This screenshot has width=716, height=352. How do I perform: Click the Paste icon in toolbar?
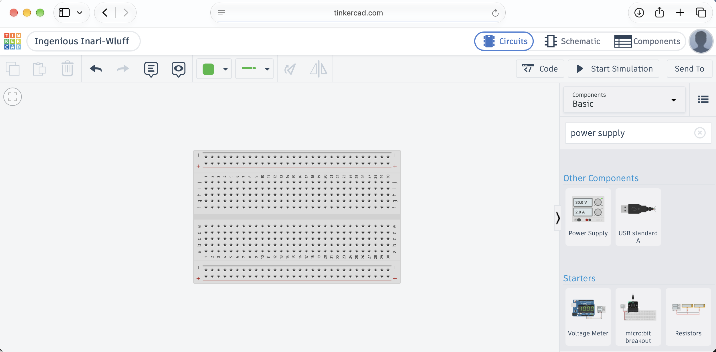(x=39, y=69)
